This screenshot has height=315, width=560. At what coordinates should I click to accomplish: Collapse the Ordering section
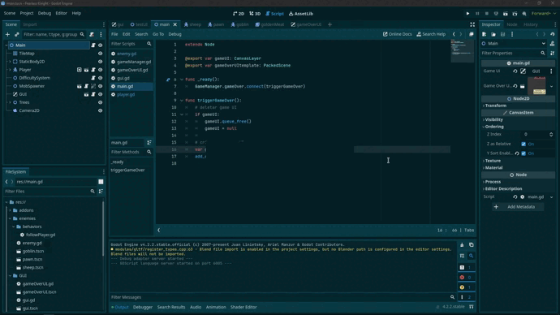point(493,127)
